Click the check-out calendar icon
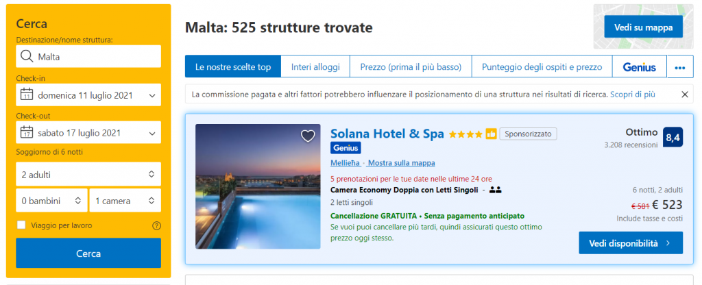 pos(27,132)
